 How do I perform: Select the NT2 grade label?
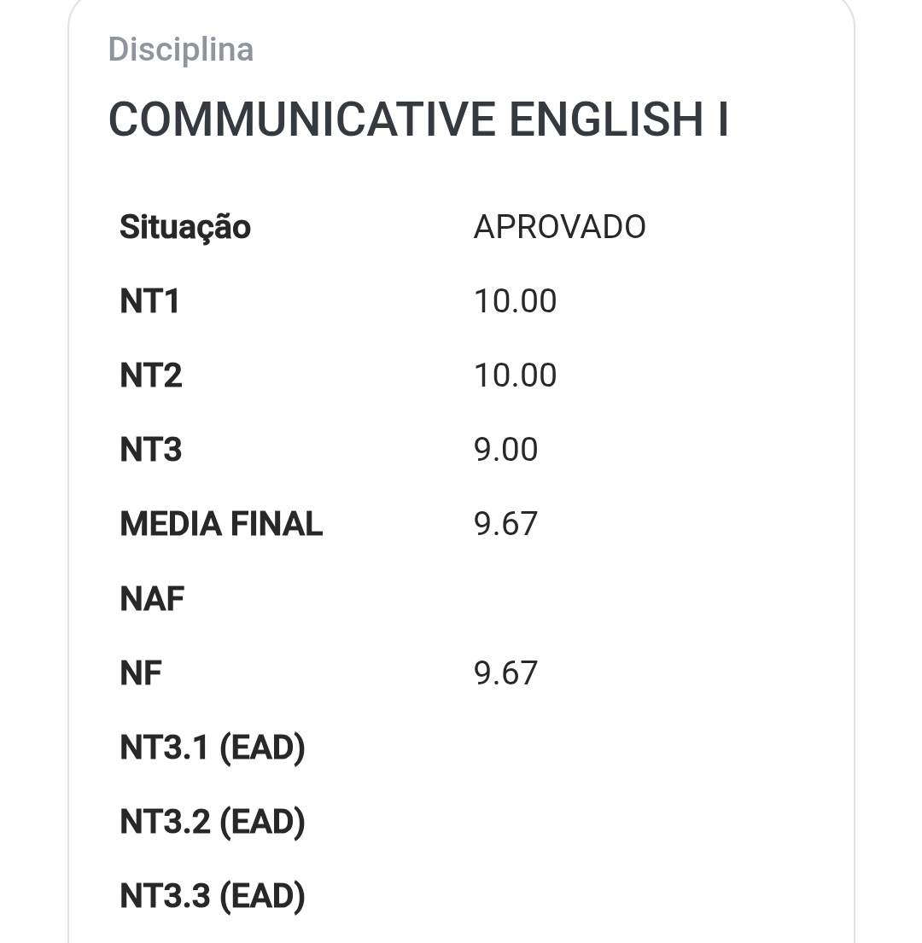coord(151,375)
